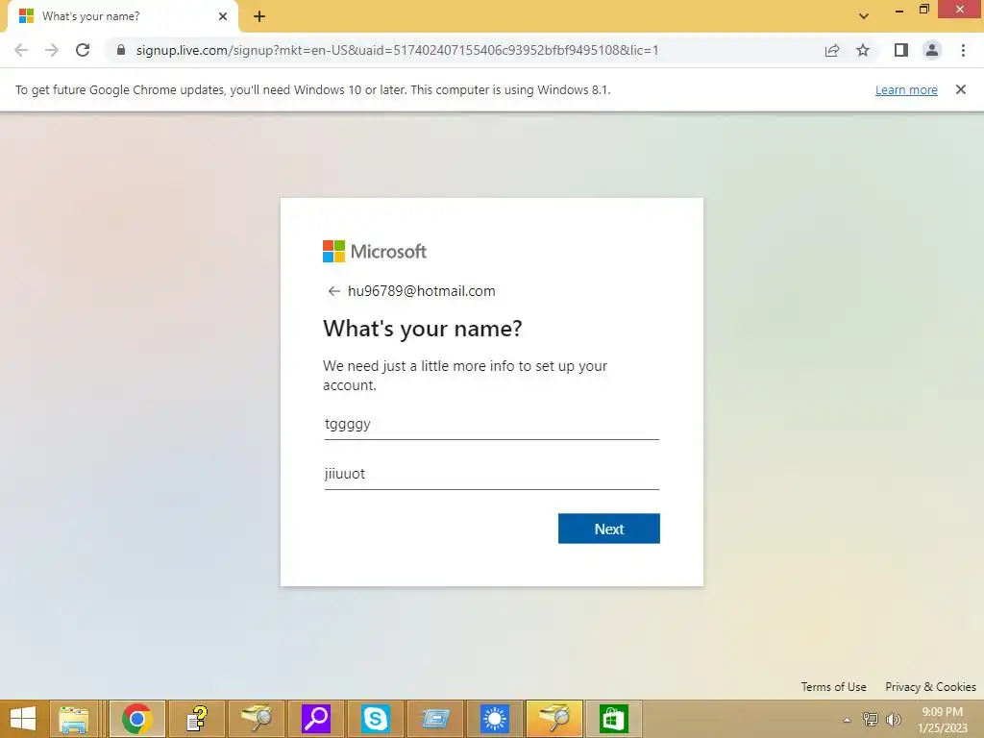This screenshot has width=984, height=738.
Task: Click the browser forward arrow
Action: (x=52, y=50)
